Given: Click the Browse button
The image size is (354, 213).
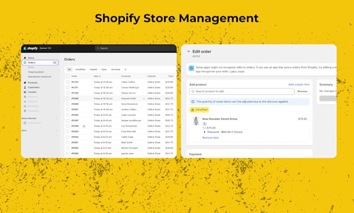Looking at the screenshot, I should [x=302, y=92].
